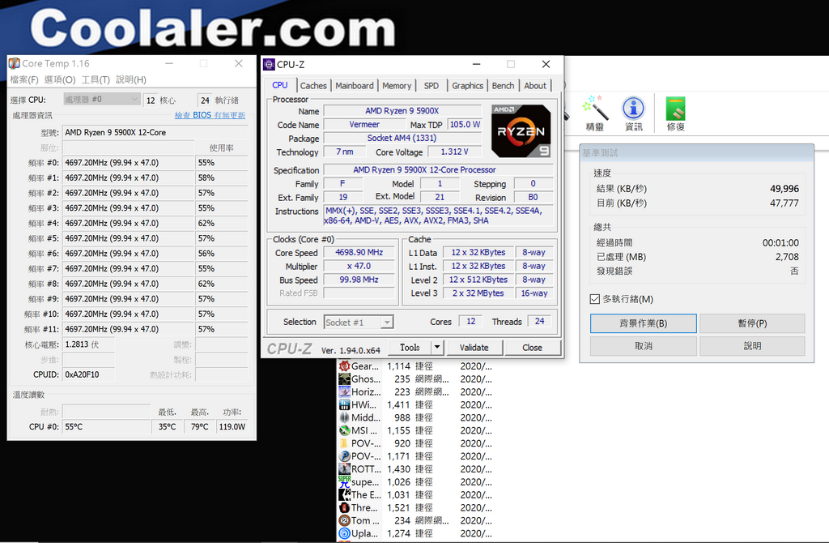The width and height of the screenshot is (829, 543).
Task: Switch to the Memory tab in CPU-Z
Action: pos(397,86)
